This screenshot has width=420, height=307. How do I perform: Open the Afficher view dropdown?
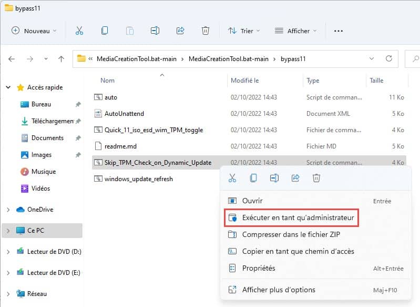pyautogui.click(x=296, y=31)
